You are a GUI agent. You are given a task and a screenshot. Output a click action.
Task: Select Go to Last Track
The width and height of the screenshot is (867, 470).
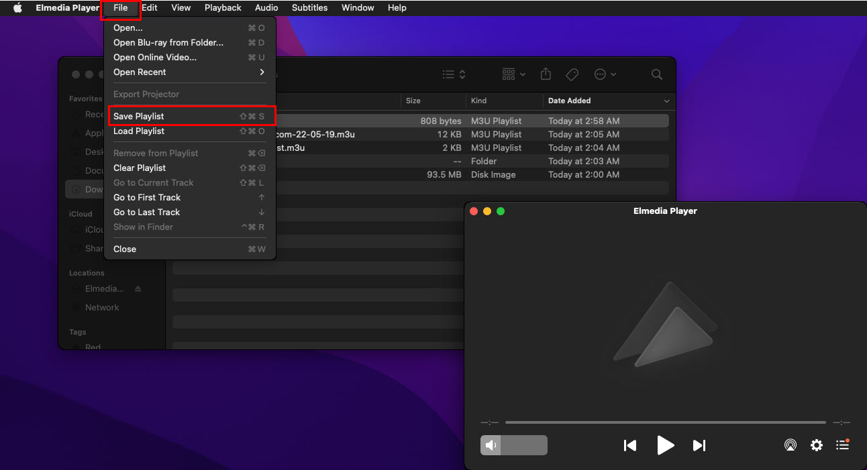click(190, 212)
